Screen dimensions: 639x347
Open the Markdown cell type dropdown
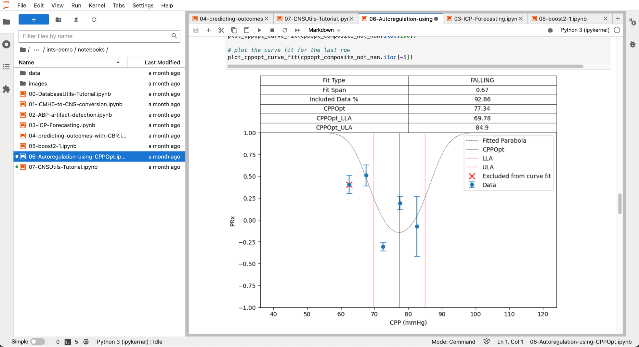324,30
